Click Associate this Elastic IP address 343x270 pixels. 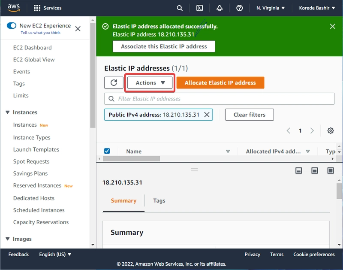(164, 46)
